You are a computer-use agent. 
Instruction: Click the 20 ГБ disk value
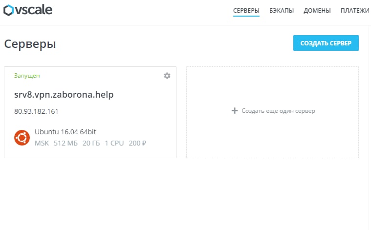click(91, 143)
